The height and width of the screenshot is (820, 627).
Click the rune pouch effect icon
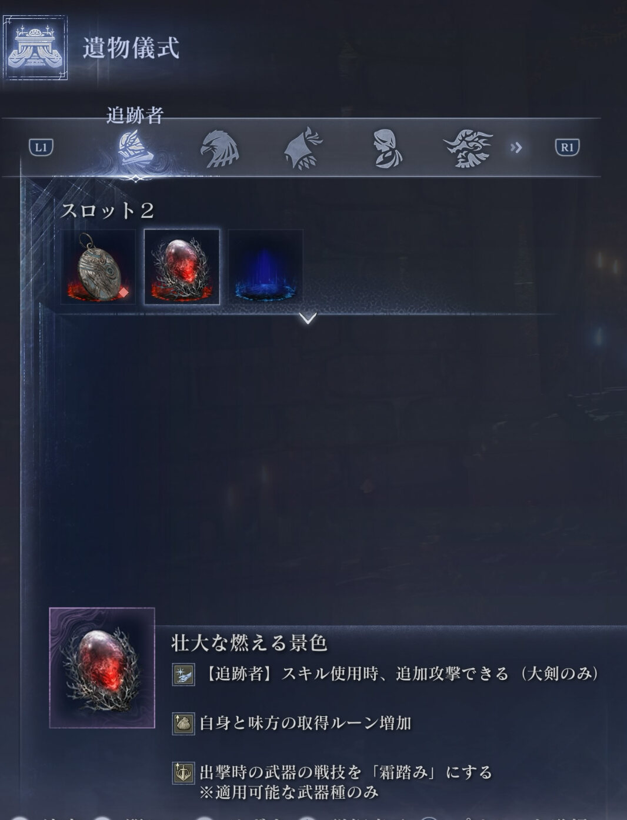183,723
